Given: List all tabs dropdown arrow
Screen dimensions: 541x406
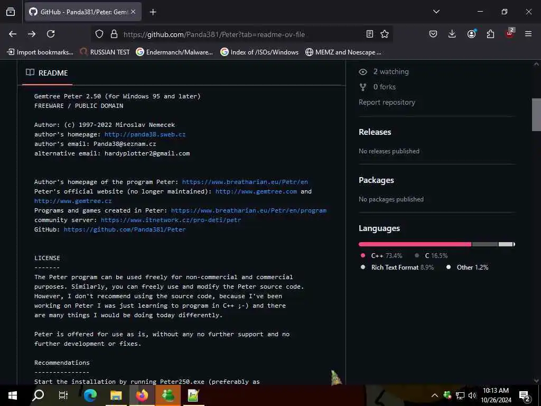Looking at the screenshot, I should point(436,12).
